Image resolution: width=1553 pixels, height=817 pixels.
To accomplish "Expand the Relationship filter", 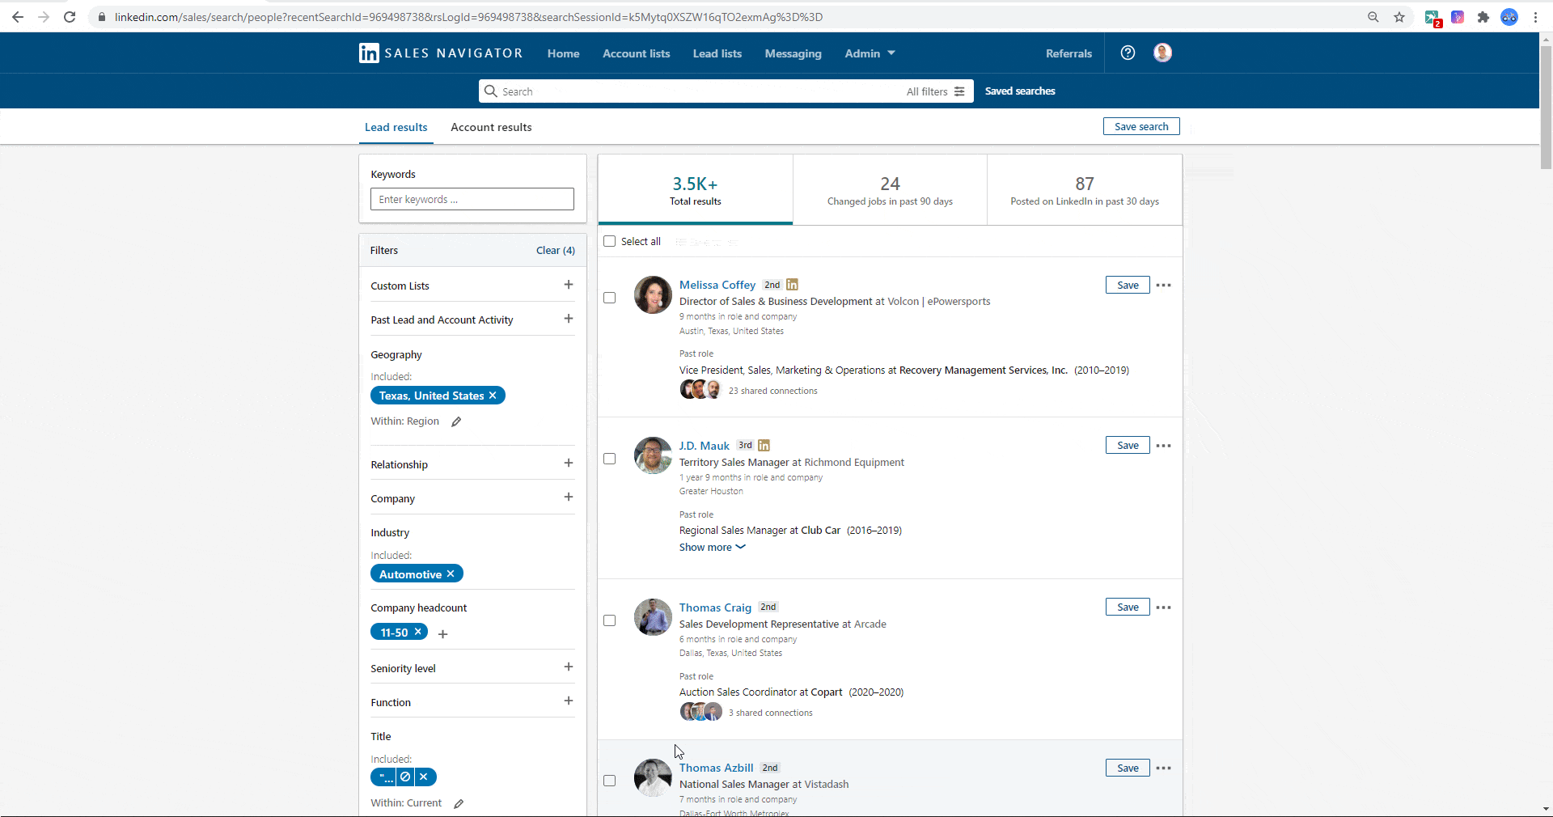I will click(x=569, y=463).
